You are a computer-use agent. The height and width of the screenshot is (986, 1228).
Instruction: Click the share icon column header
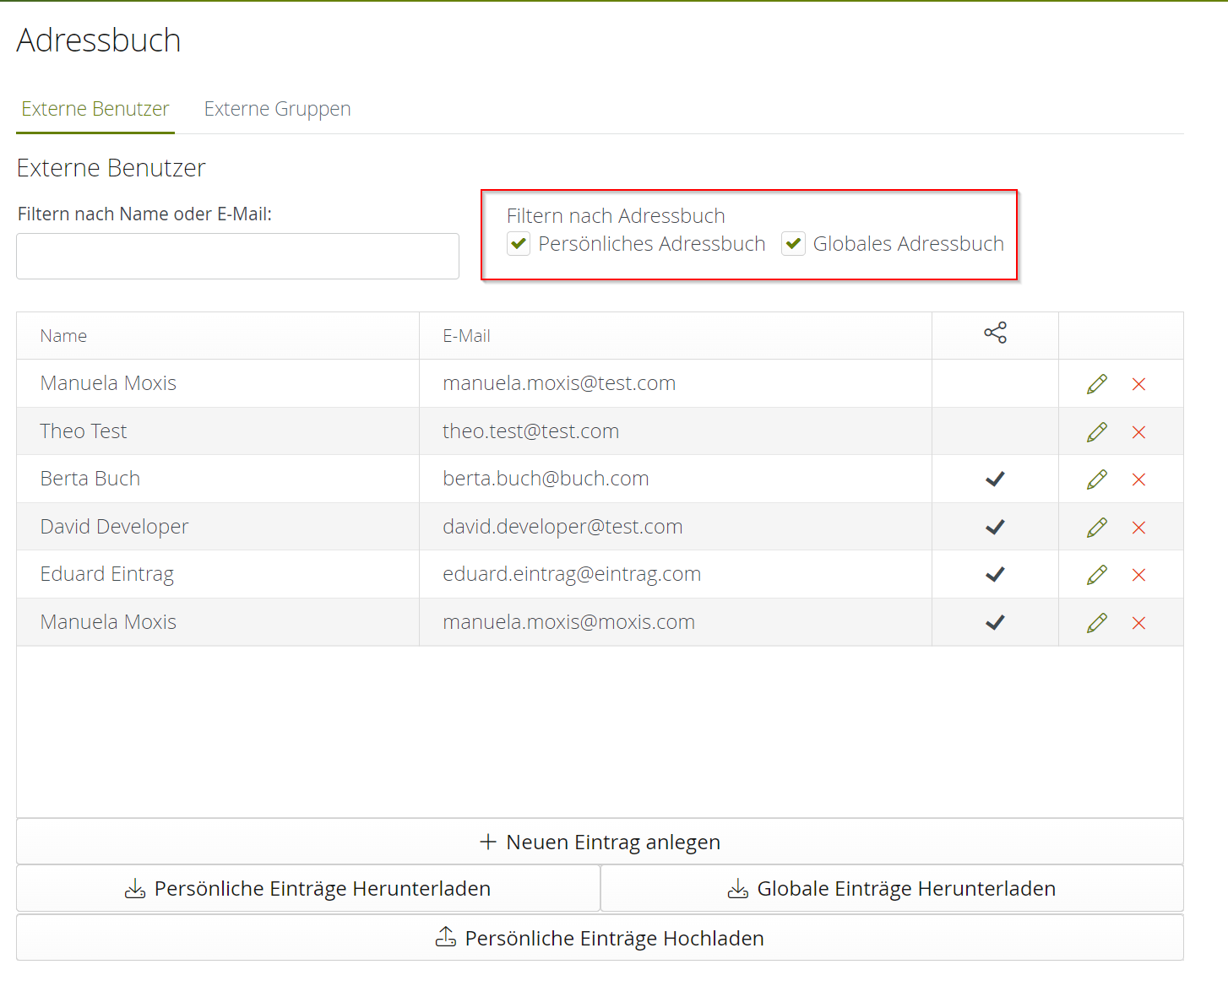995,333
